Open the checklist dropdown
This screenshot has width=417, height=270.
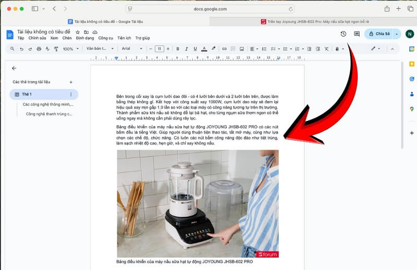point(275,49)
